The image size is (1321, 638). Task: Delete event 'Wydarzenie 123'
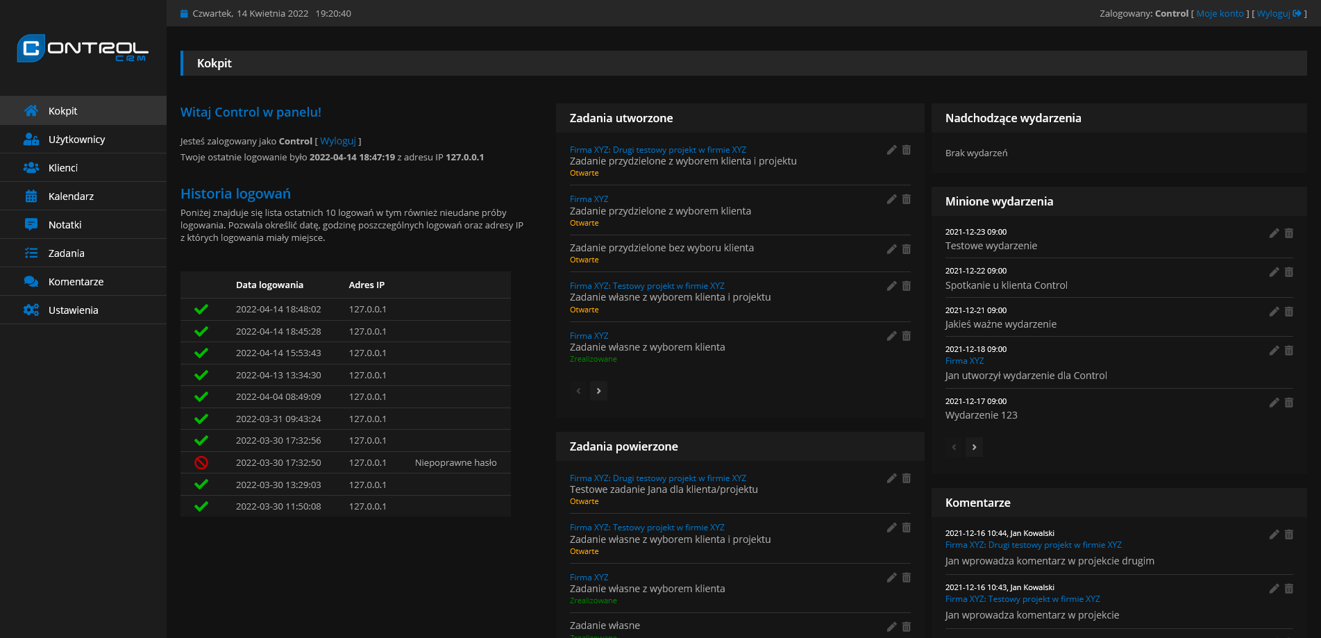[1288, 403]
